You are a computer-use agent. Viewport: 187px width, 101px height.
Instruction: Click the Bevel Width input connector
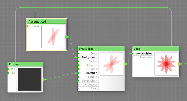click(x=78, y=81)
